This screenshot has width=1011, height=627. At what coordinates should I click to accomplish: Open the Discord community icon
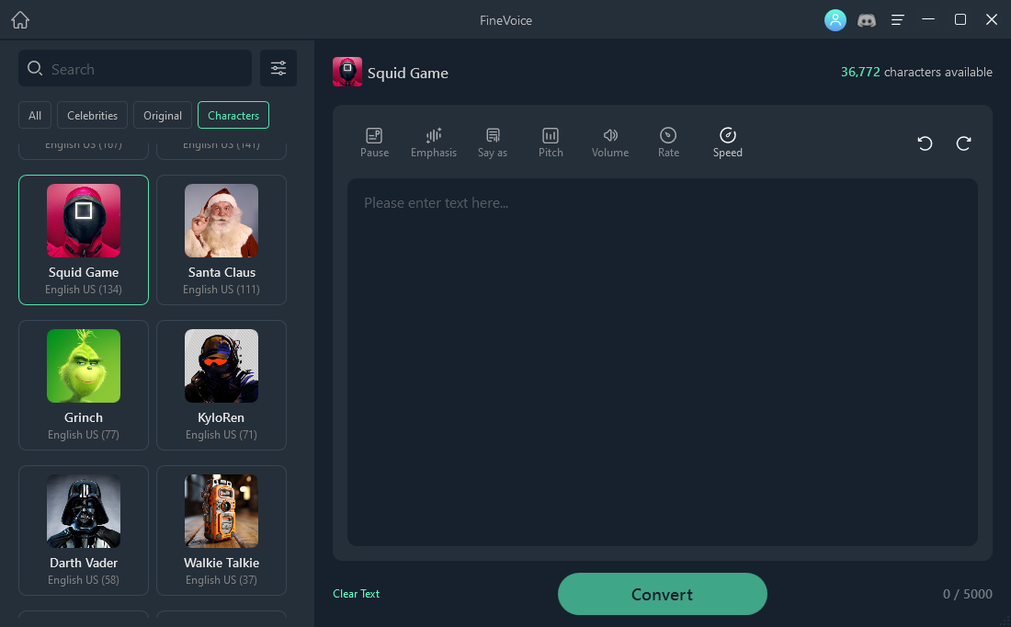click(867, 20)
